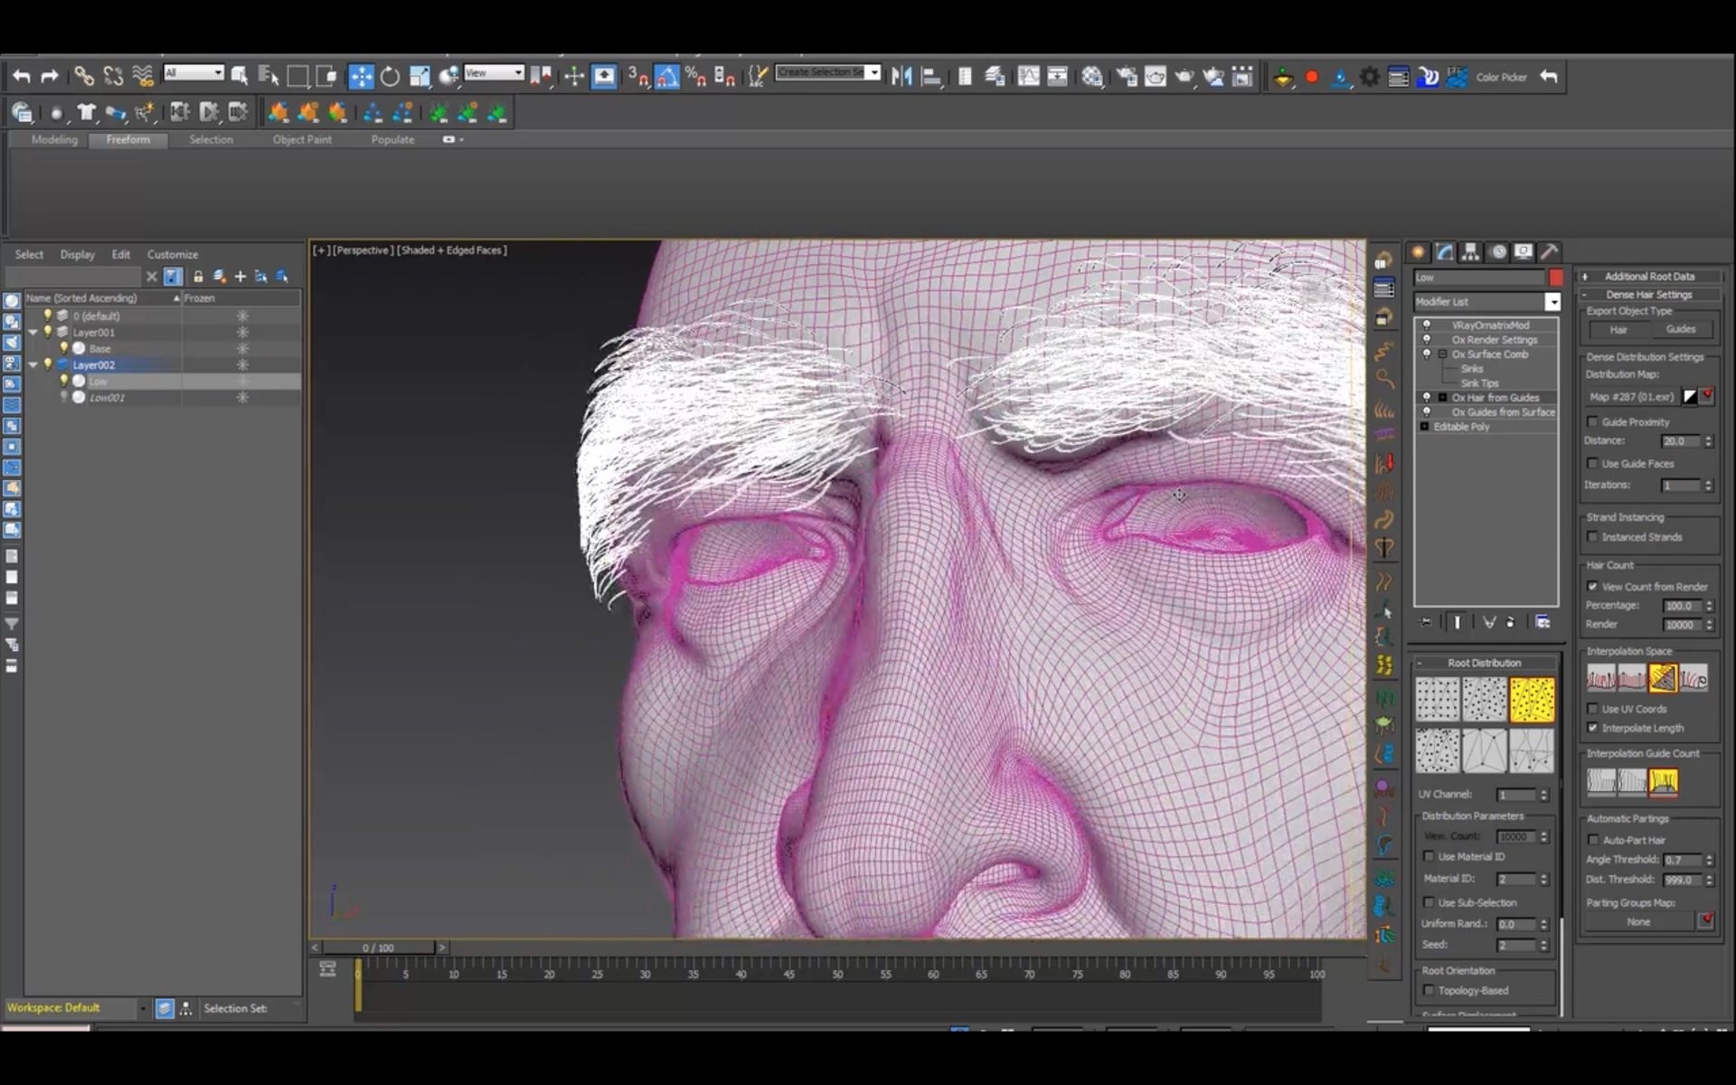Image resolution: width=1736 pixels, height=1085 pixels.
Task: Enable the Use Guide Faces checkbox
Action: (x=1592, y=464)
